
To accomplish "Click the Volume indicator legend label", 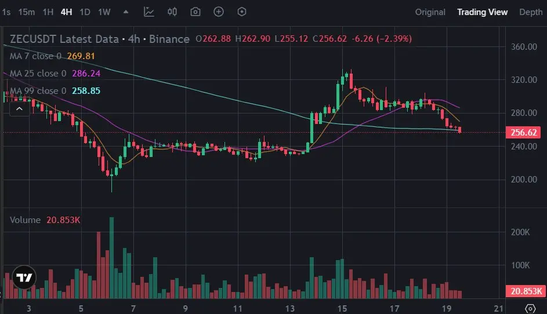I will click(x=25, y=220).
